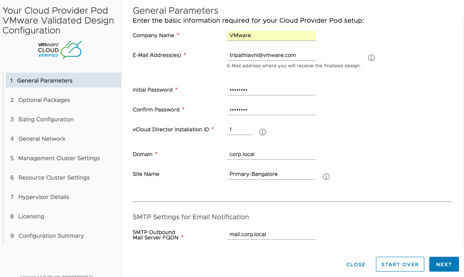Go to Sizing Configuration step
The image size is (464, 277).
pos(46,119)
